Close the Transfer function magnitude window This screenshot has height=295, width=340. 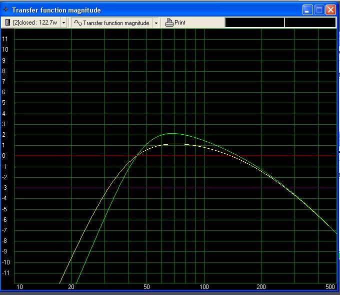pyautogui.click(x=330, y=10)
